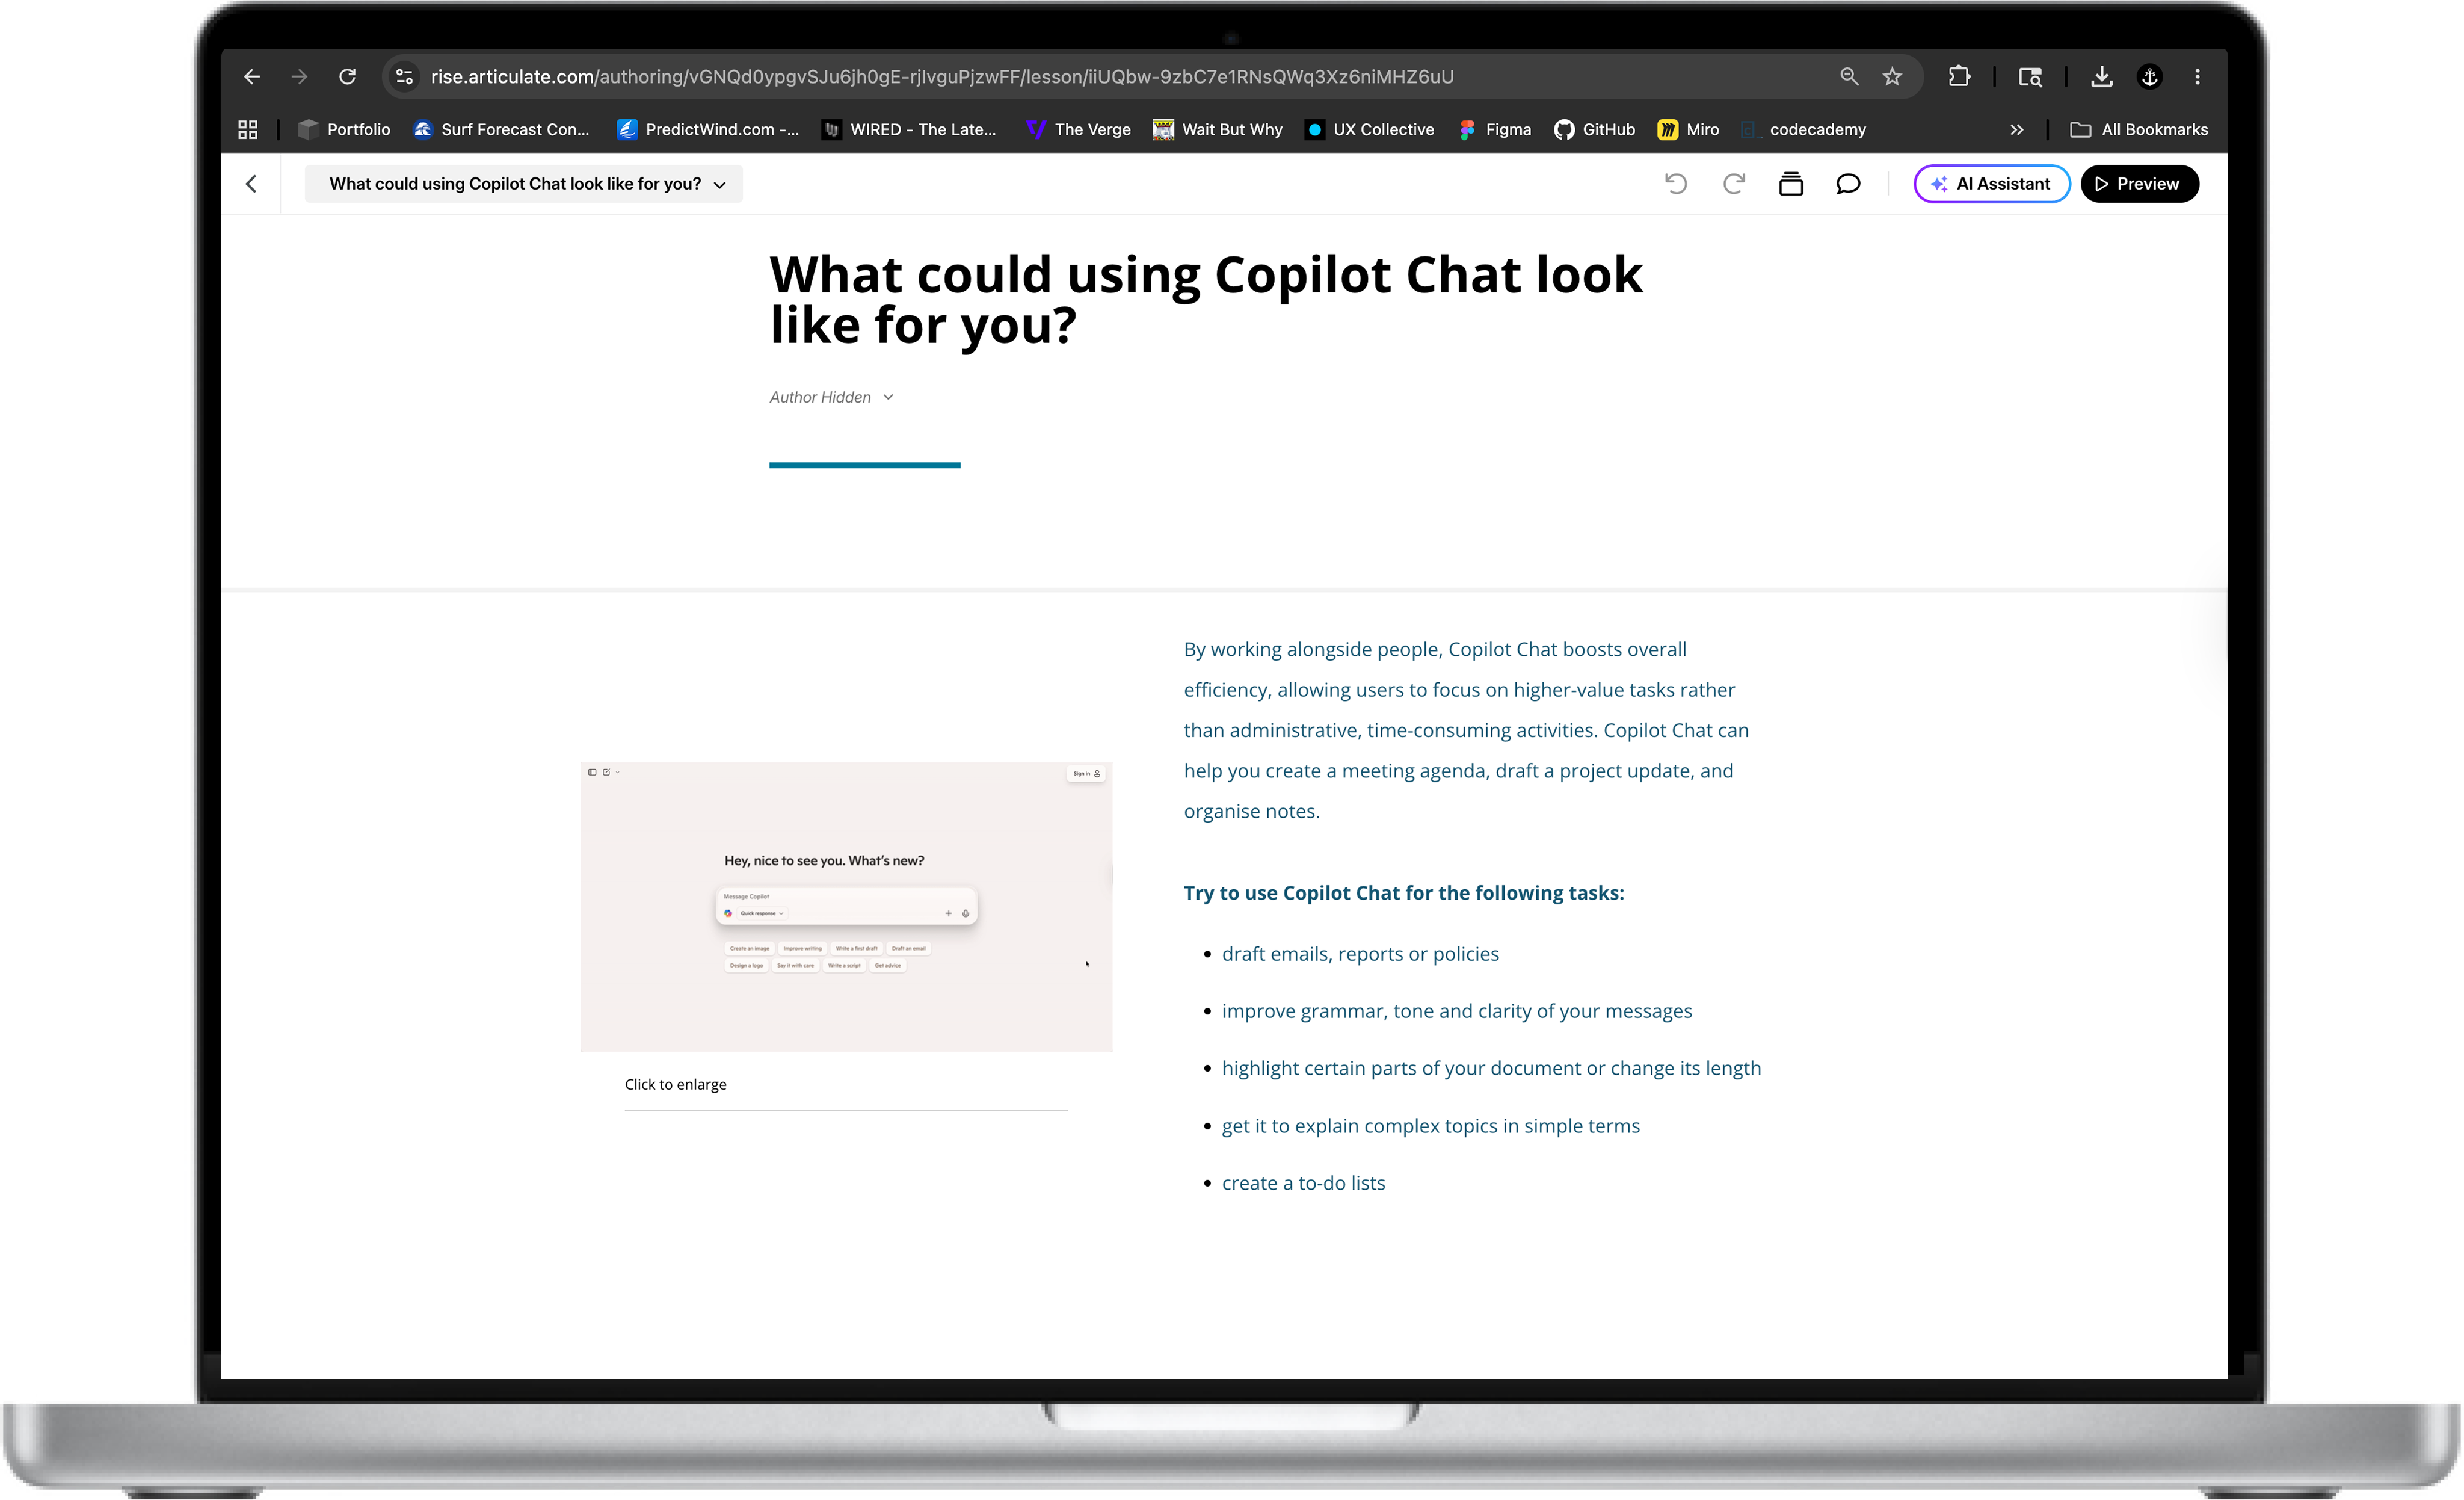2464x1500 pixels.
Task: Select bullet about highlighting document parts
Action: (1491, 1068)
